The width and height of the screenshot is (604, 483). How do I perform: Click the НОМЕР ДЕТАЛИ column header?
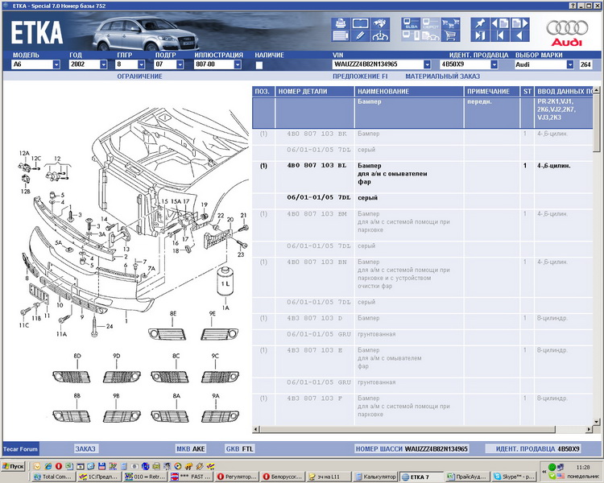(x=315, y=91)
